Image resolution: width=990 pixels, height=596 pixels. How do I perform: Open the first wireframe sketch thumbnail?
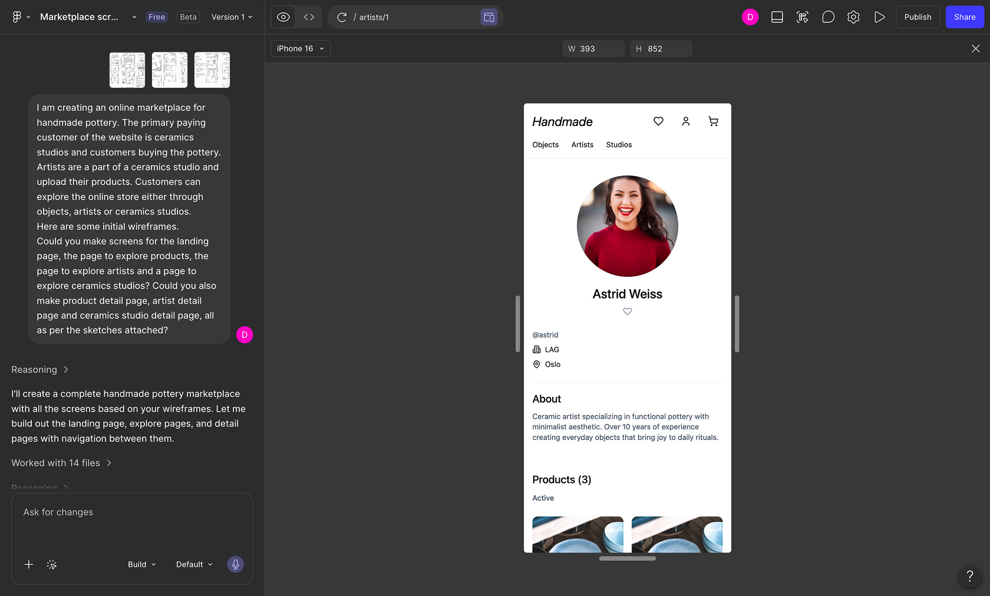(x=127, y=70)
